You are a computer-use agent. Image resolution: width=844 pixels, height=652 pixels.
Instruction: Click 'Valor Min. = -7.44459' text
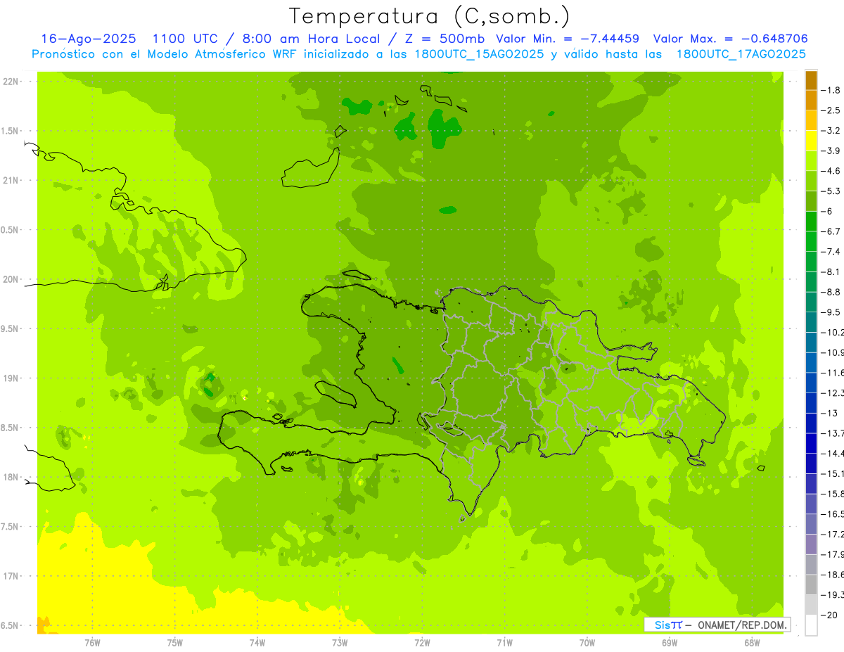coord(568,39)
